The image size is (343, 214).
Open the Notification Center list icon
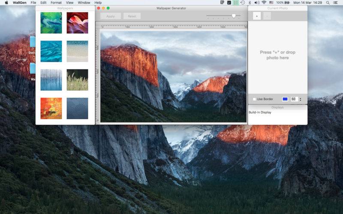(x=335, y=3)
